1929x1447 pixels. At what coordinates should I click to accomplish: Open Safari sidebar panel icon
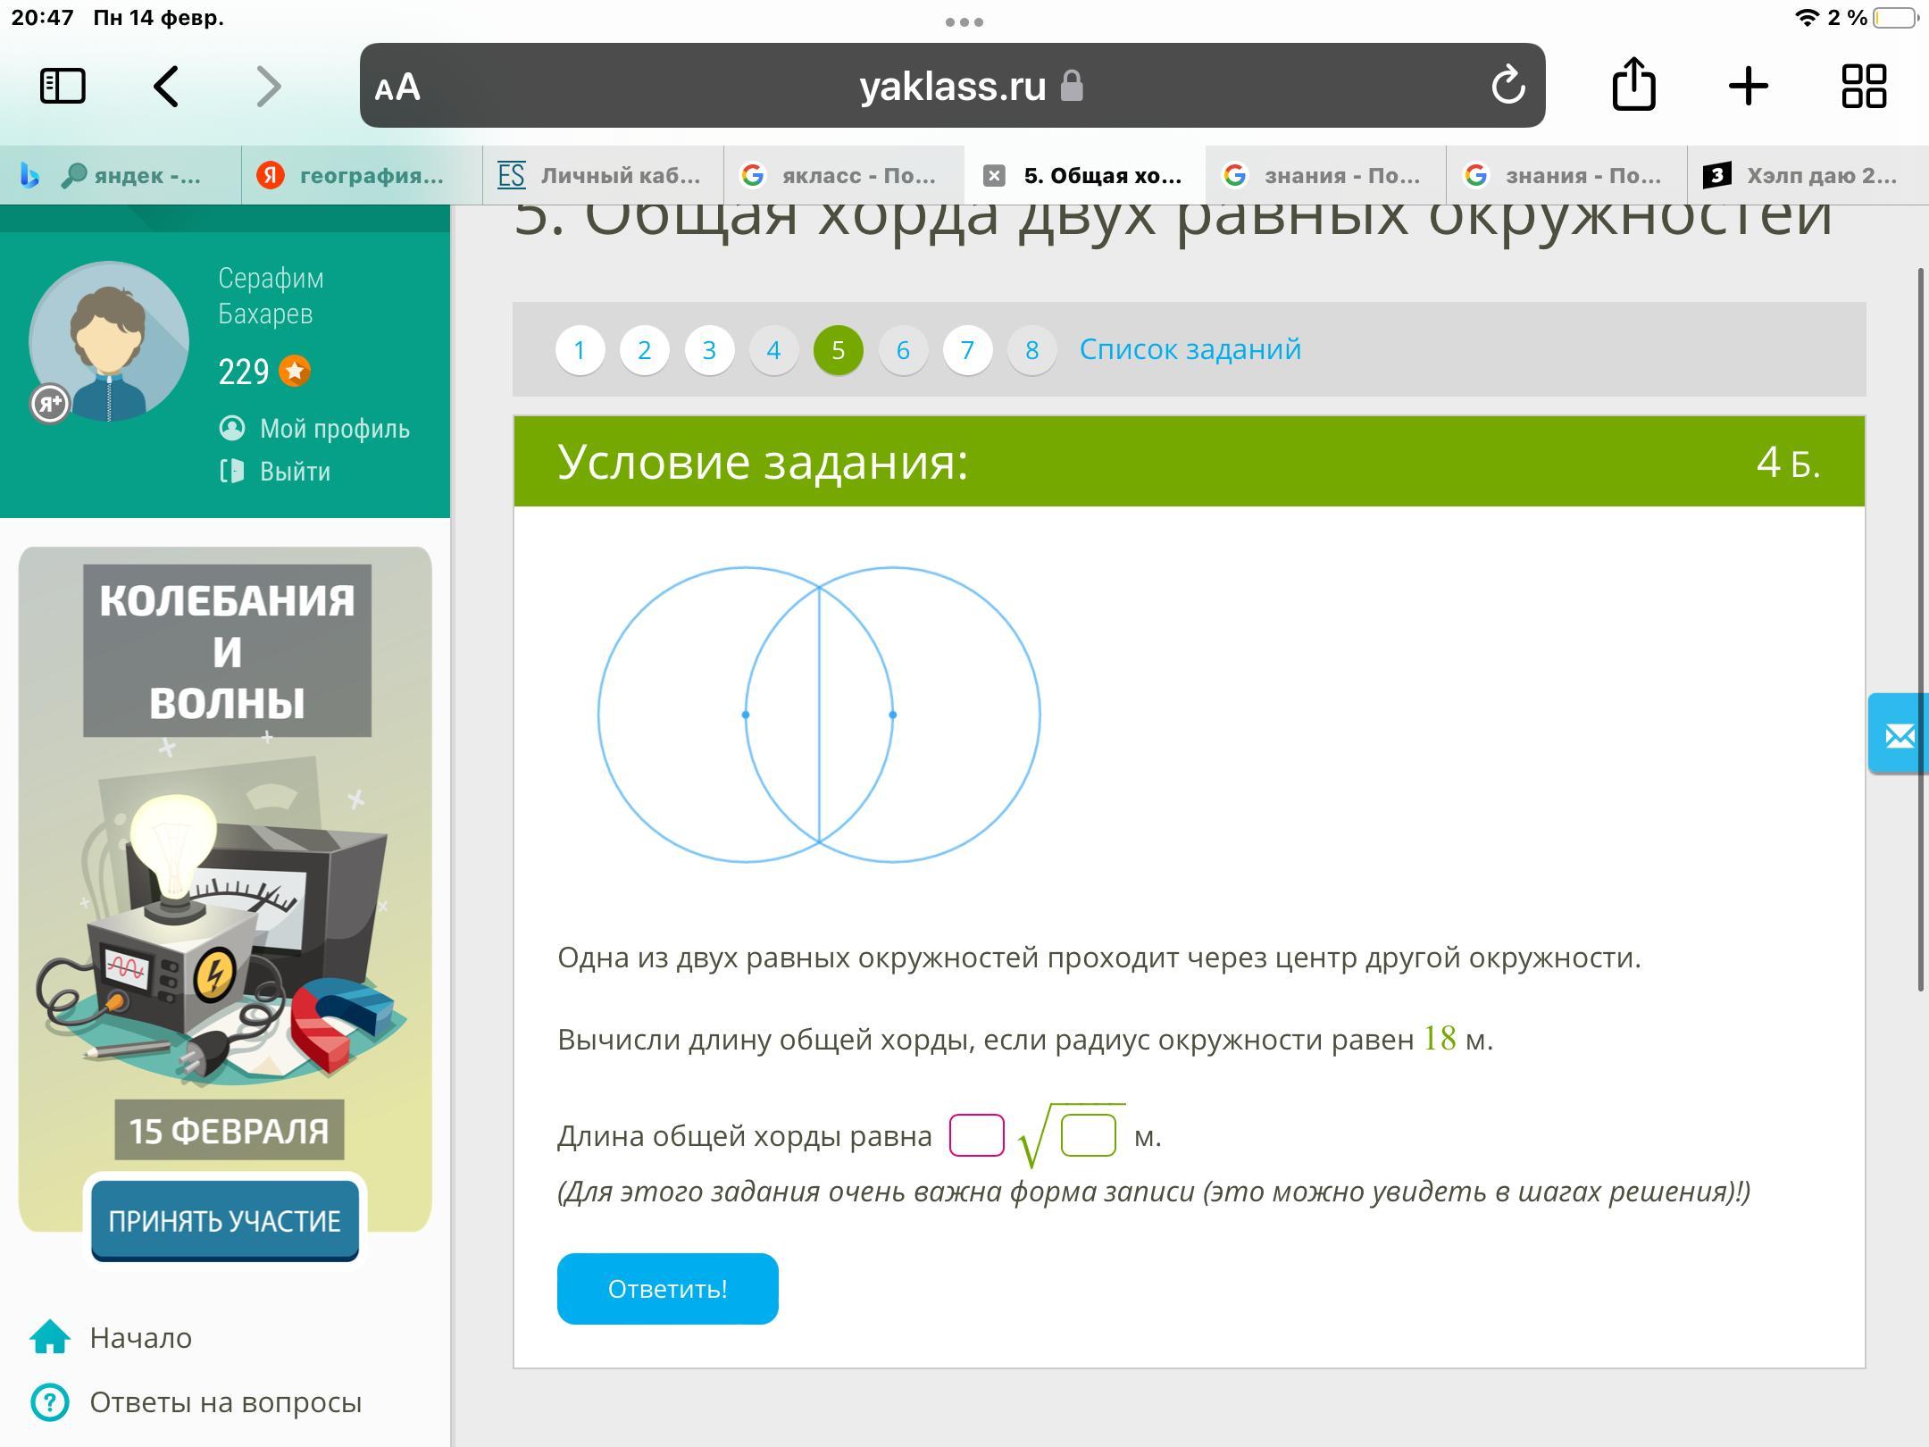tap(63, 87)
